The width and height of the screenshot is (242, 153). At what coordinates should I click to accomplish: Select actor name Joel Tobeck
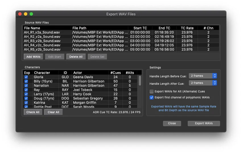coord(82,90)
